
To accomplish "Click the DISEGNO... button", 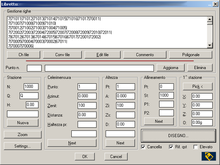I will [178, 136].
